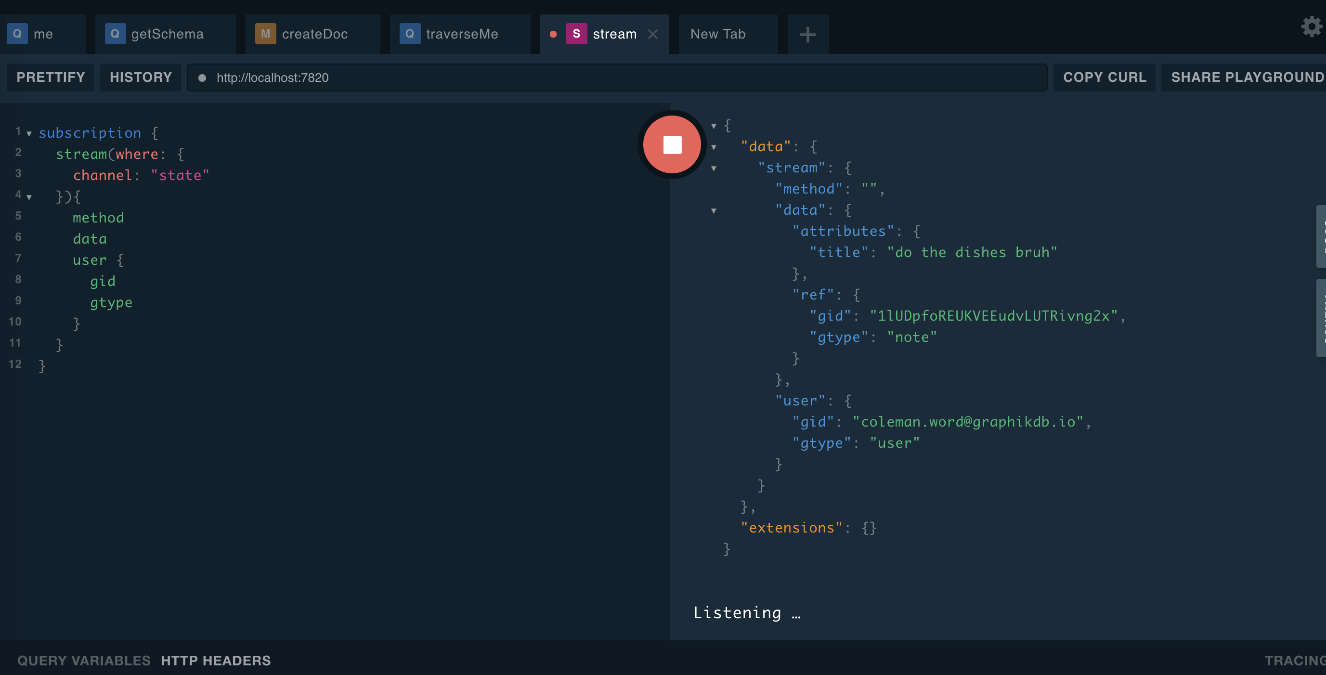Close the stream tab
Screen dimensions: 1326x675
click(653, 34)
